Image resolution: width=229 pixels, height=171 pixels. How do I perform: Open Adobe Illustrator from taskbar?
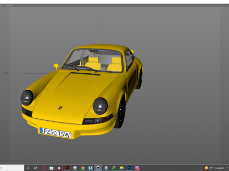tap(67, 168)
